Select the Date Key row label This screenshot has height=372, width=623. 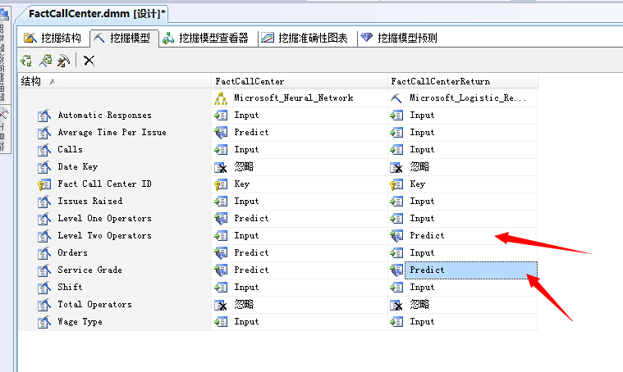click(x=77, y=167)
